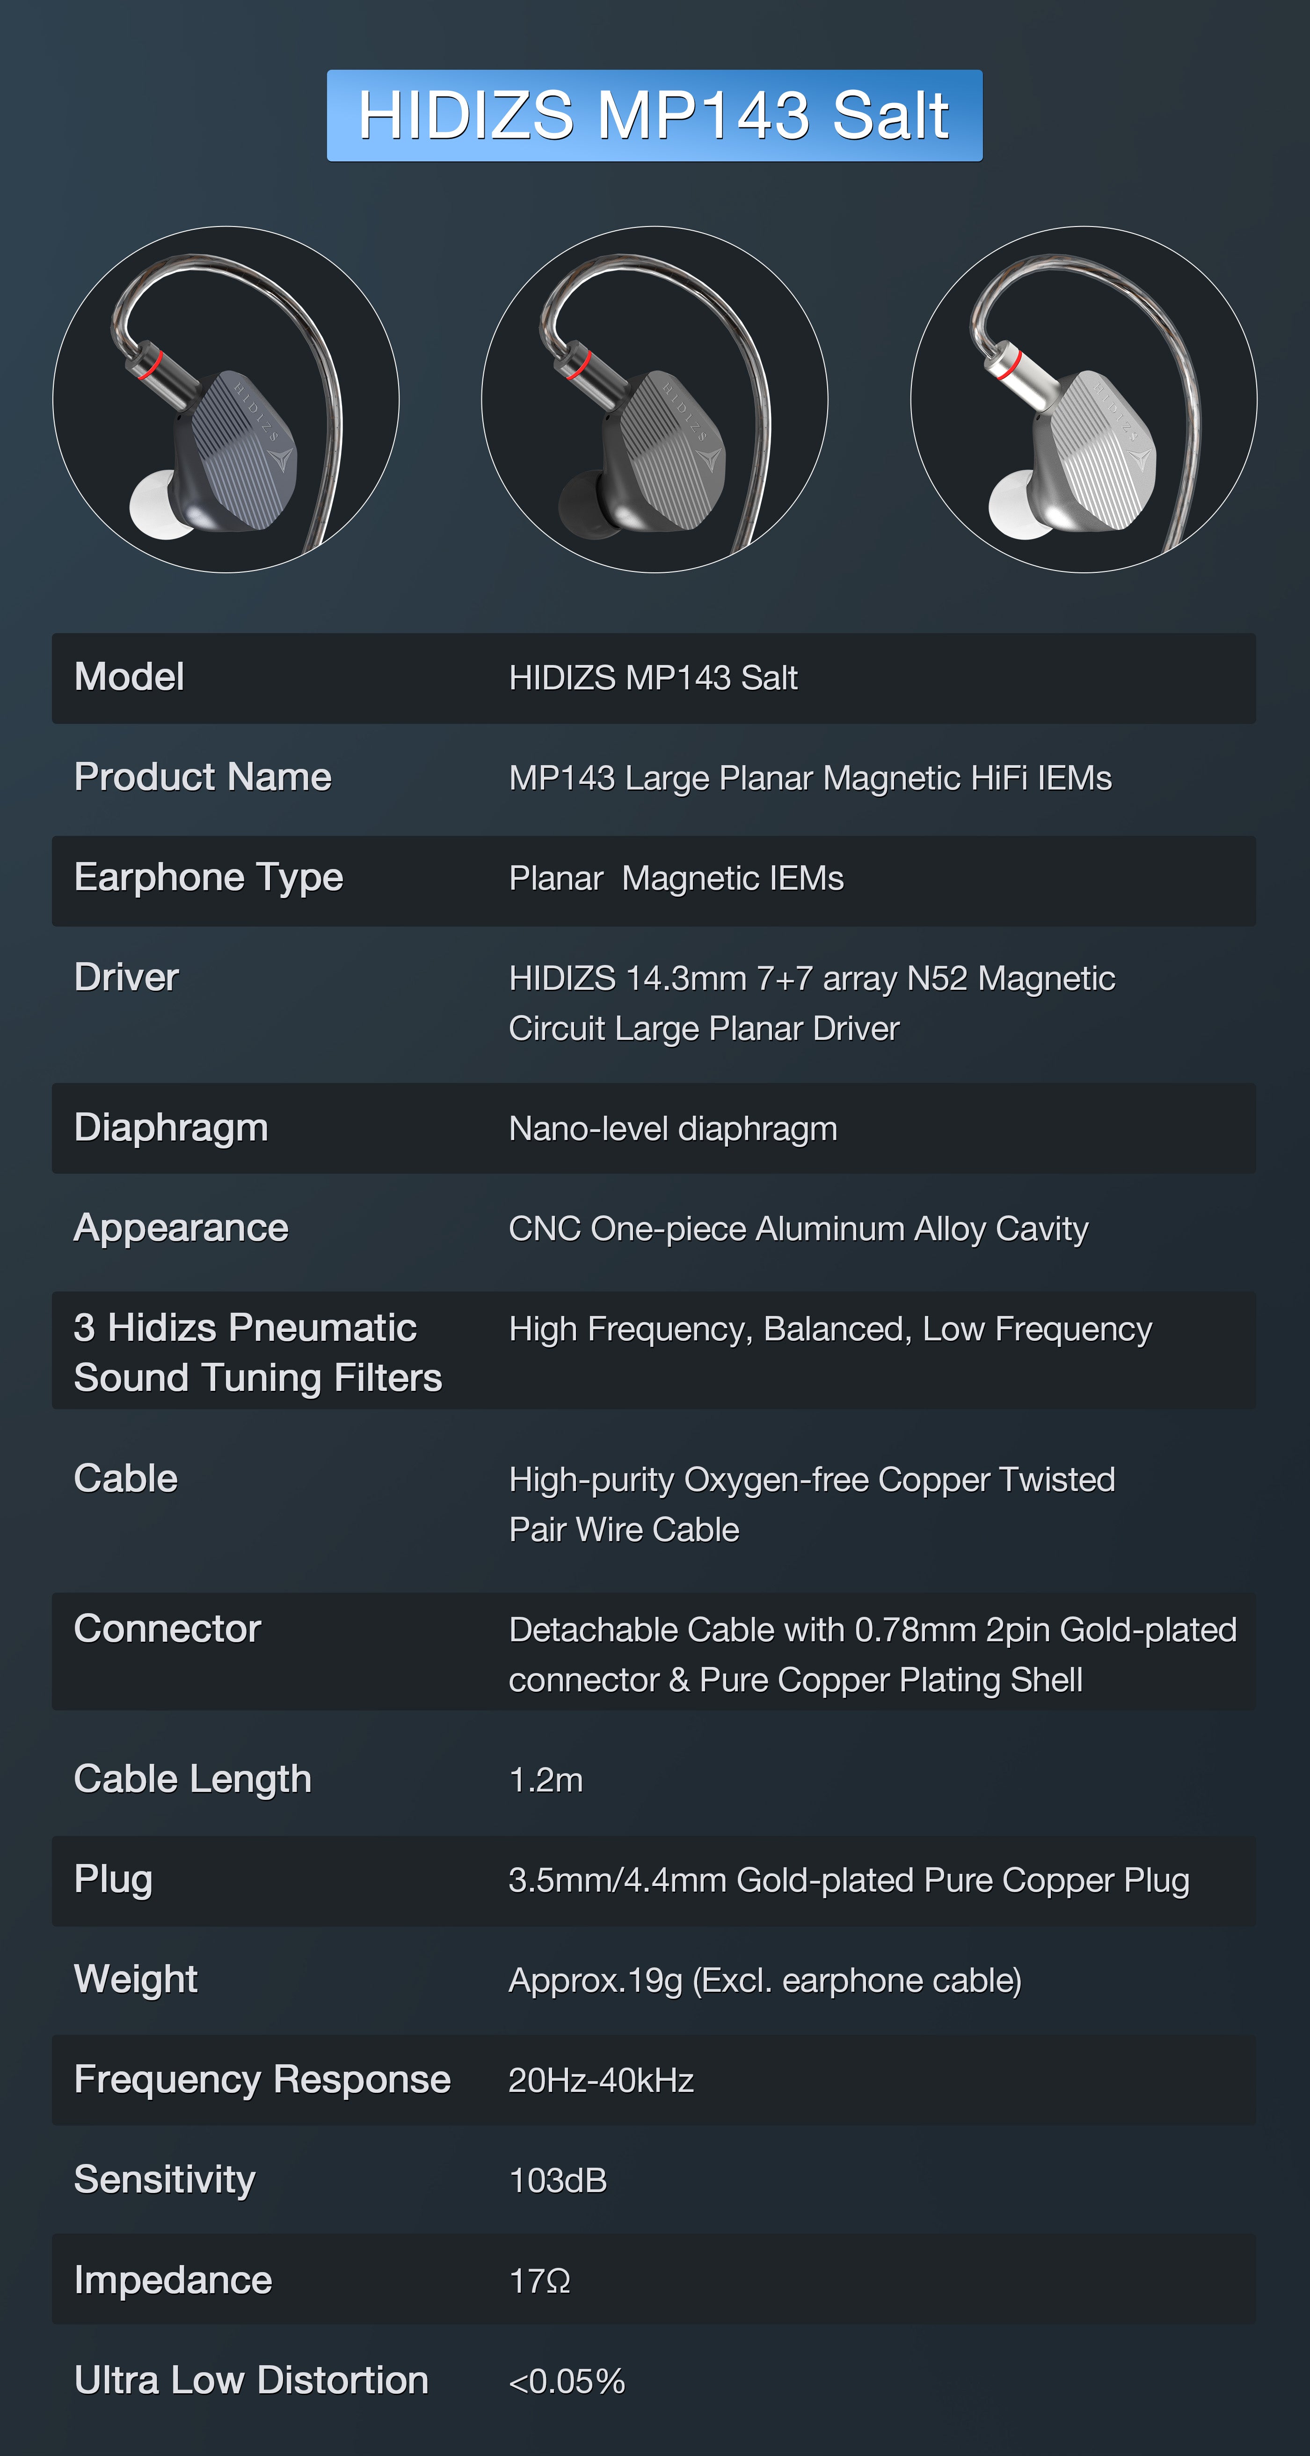The width and height of the screenshot is (1310, 2456).
Task: Click the Nano-level diaphragm value
Action: (673, 1129)
